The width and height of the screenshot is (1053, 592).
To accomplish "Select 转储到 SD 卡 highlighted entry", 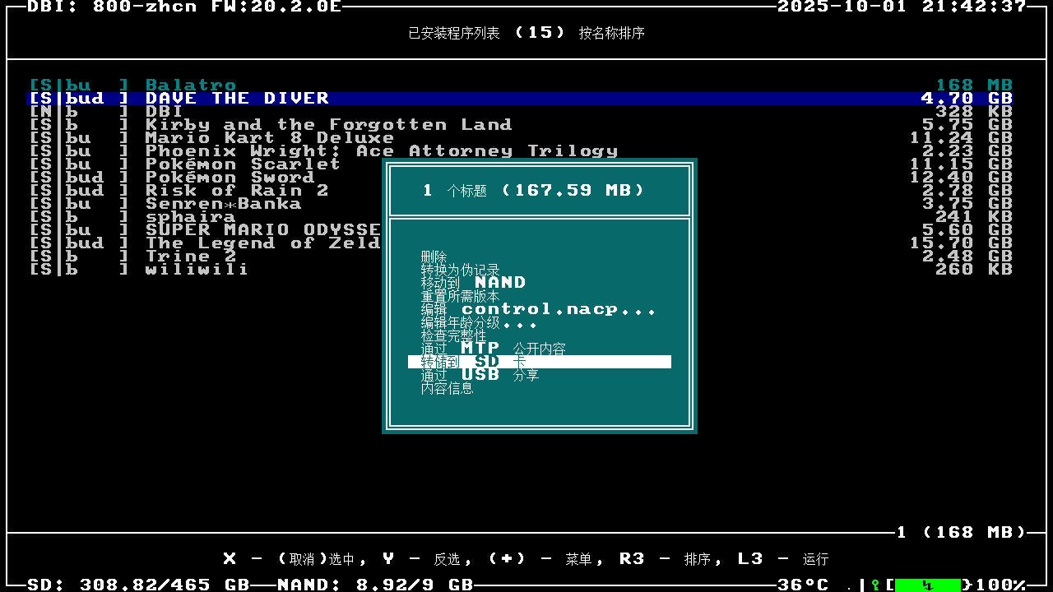I will pos(539,362).
